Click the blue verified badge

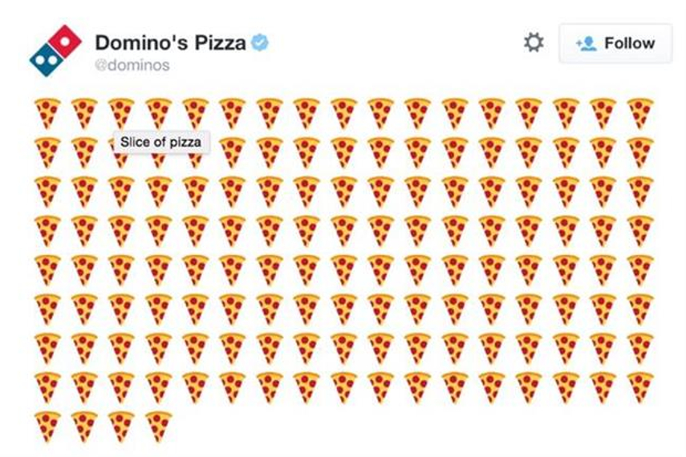tap(259, 42)
